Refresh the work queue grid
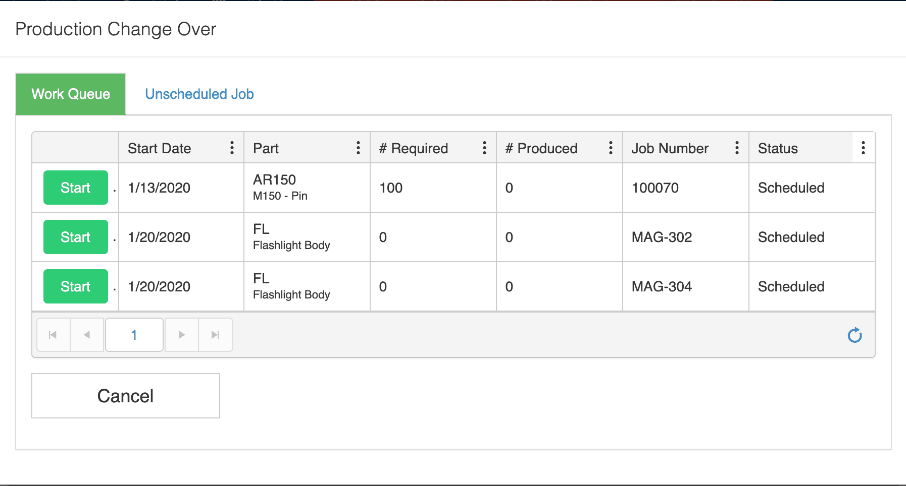This screenshot has height=486, width=906. point(855,335)
